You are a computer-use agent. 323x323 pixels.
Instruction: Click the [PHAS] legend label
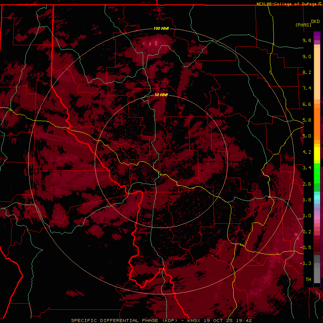point(303,25)
